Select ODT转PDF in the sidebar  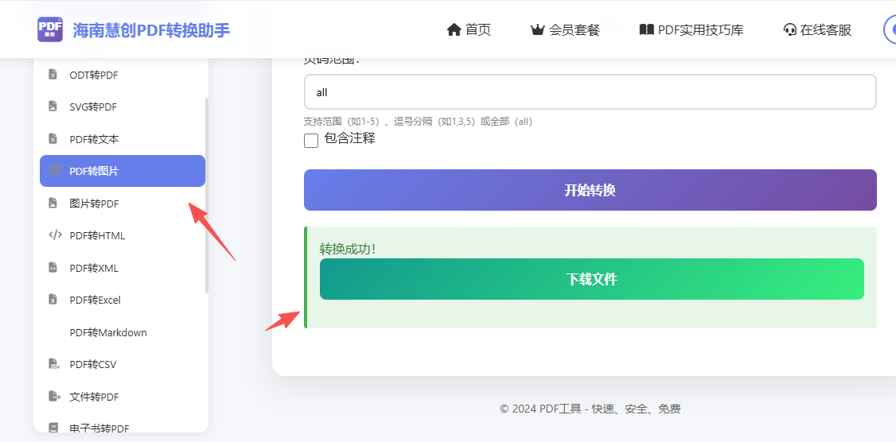tap(123, 74)
